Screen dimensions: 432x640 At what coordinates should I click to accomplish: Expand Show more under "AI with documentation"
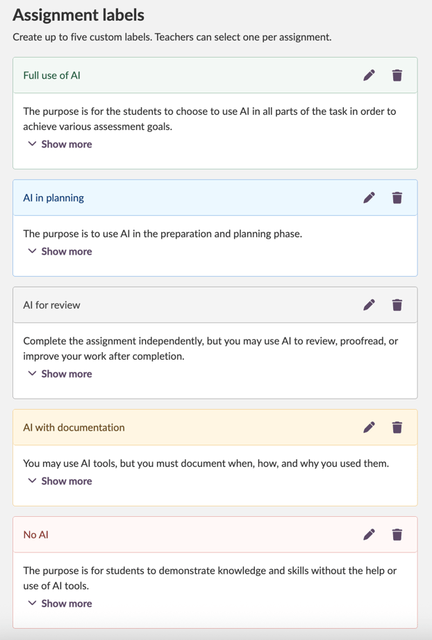(60, 481)
